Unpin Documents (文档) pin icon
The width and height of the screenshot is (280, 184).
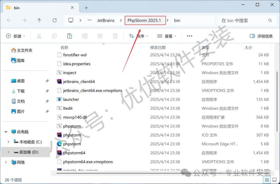(47, 101)
